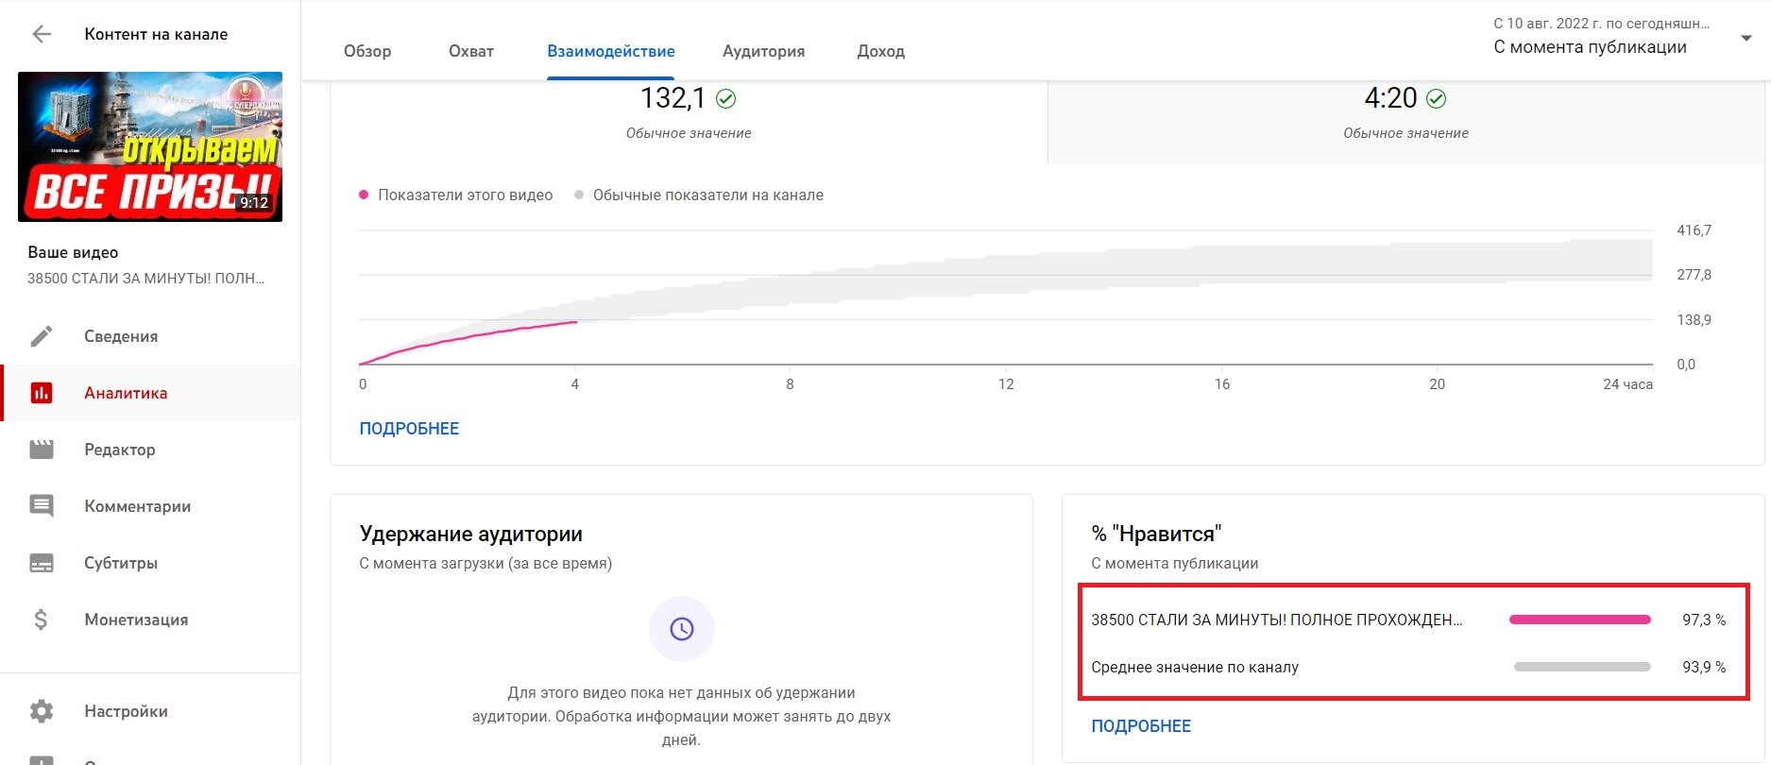Click the video title 38500 СТАЛИ ЗА МИНУТЫ in sidebar
Screen dimensions: 1771x765
pyautogui.click(x=145, y=279)
